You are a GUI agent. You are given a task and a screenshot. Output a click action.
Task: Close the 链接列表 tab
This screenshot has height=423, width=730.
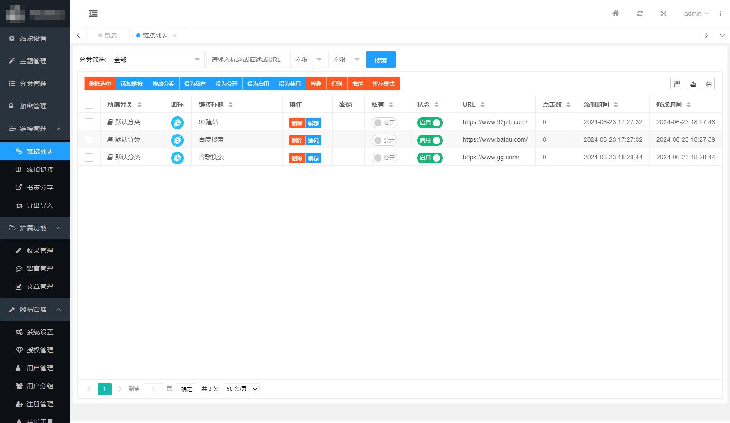[175, 36]
